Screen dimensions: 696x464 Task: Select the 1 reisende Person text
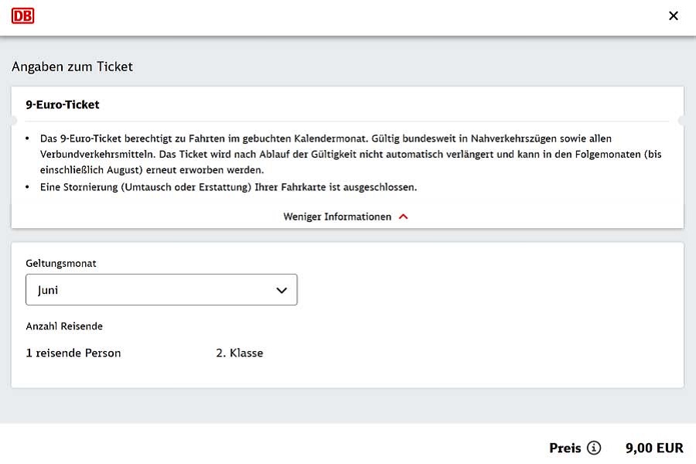tap(73, 353)
